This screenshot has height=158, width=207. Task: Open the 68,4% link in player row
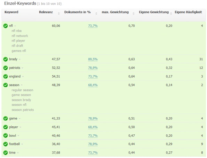93,127
